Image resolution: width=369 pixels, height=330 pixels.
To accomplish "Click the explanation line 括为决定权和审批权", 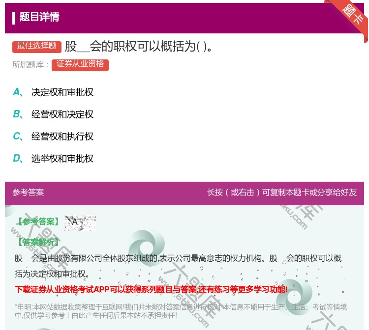I will point(52,274).
